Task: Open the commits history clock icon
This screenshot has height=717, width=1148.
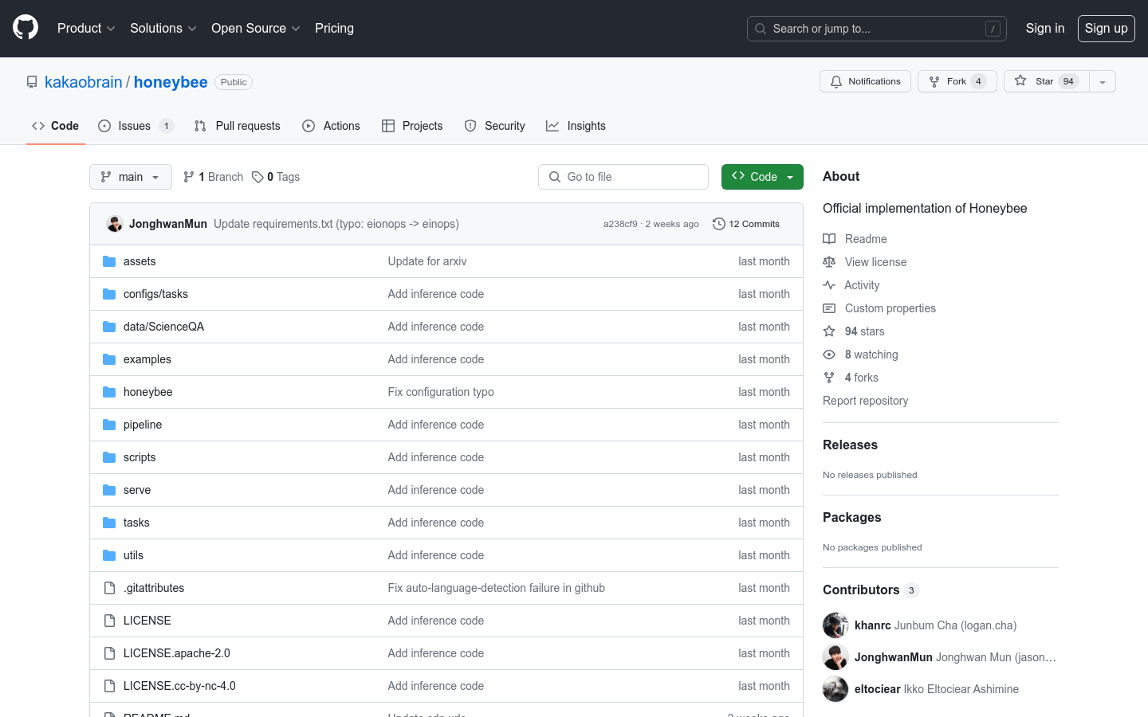Action: pyautogui.click(x=718, y=224)
